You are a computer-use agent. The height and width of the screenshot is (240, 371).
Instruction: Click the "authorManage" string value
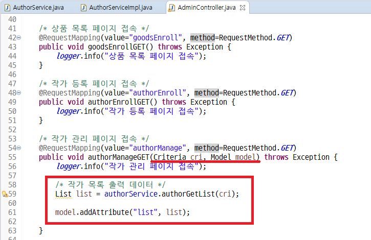pyautogui.click(x=157, y=148)
